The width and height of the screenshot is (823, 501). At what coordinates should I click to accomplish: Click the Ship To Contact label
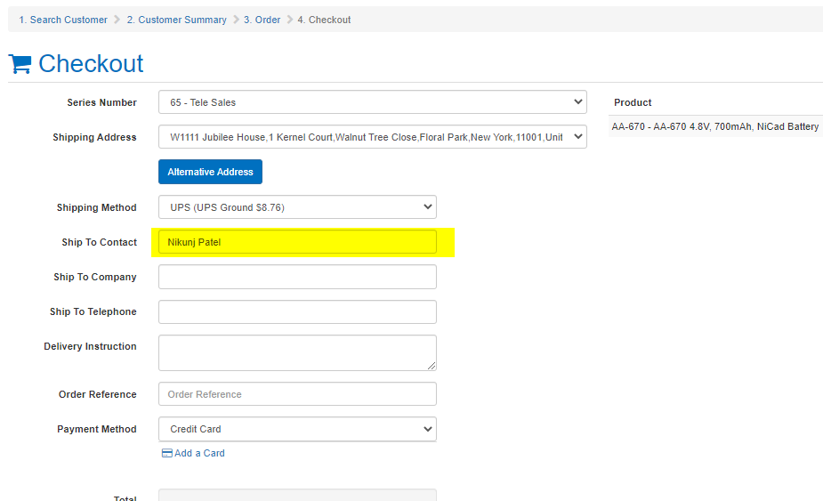[x=99, y=242]
